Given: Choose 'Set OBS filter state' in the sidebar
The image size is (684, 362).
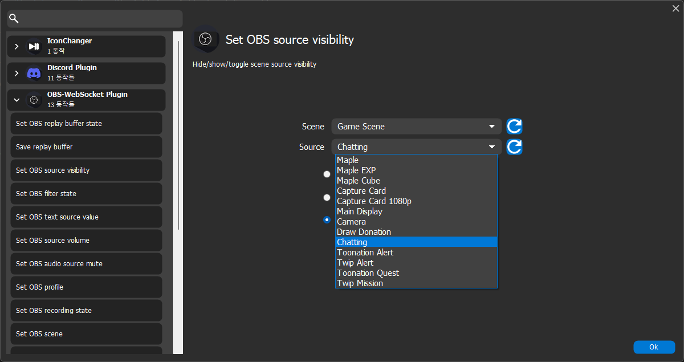Looking at the screenshot, I should tap(85, 193).
